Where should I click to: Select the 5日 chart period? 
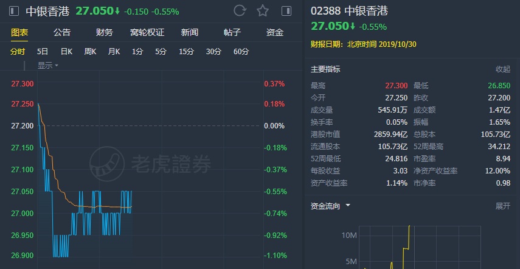(43, 52)
